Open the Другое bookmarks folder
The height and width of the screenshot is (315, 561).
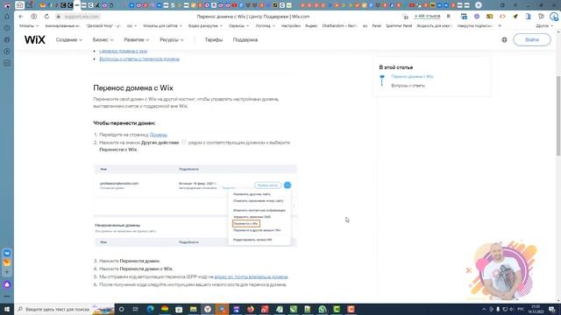click(544, 25)
